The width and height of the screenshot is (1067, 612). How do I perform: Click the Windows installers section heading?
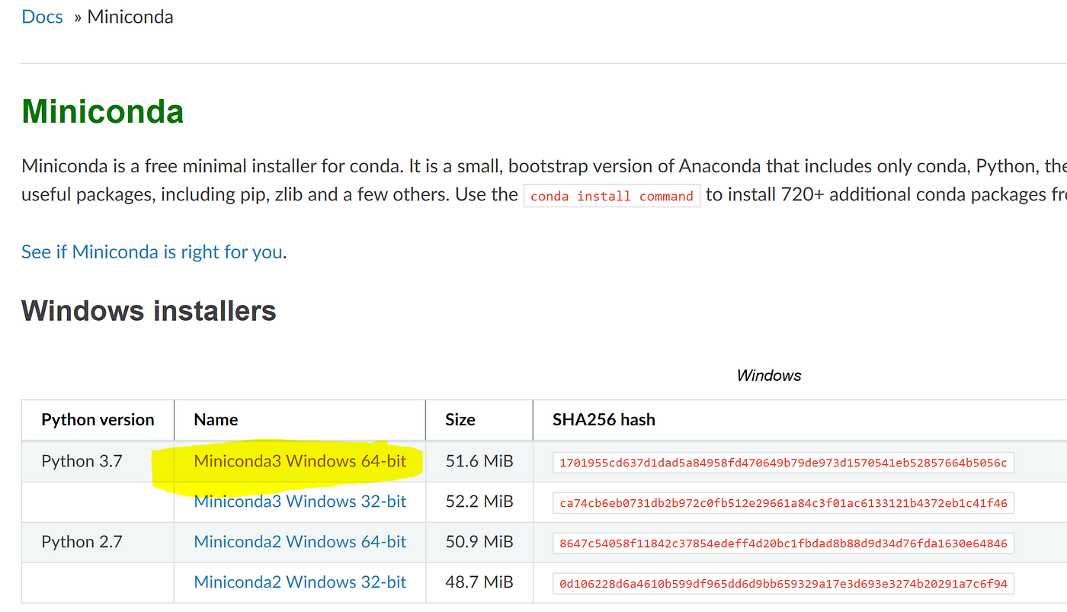149,310
